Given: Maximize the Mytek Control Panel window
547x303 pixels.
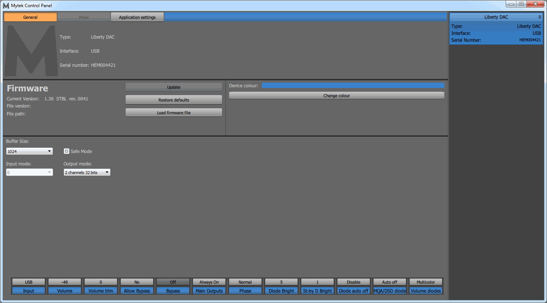Looking at the screenshot, I should tap(521, 4).
